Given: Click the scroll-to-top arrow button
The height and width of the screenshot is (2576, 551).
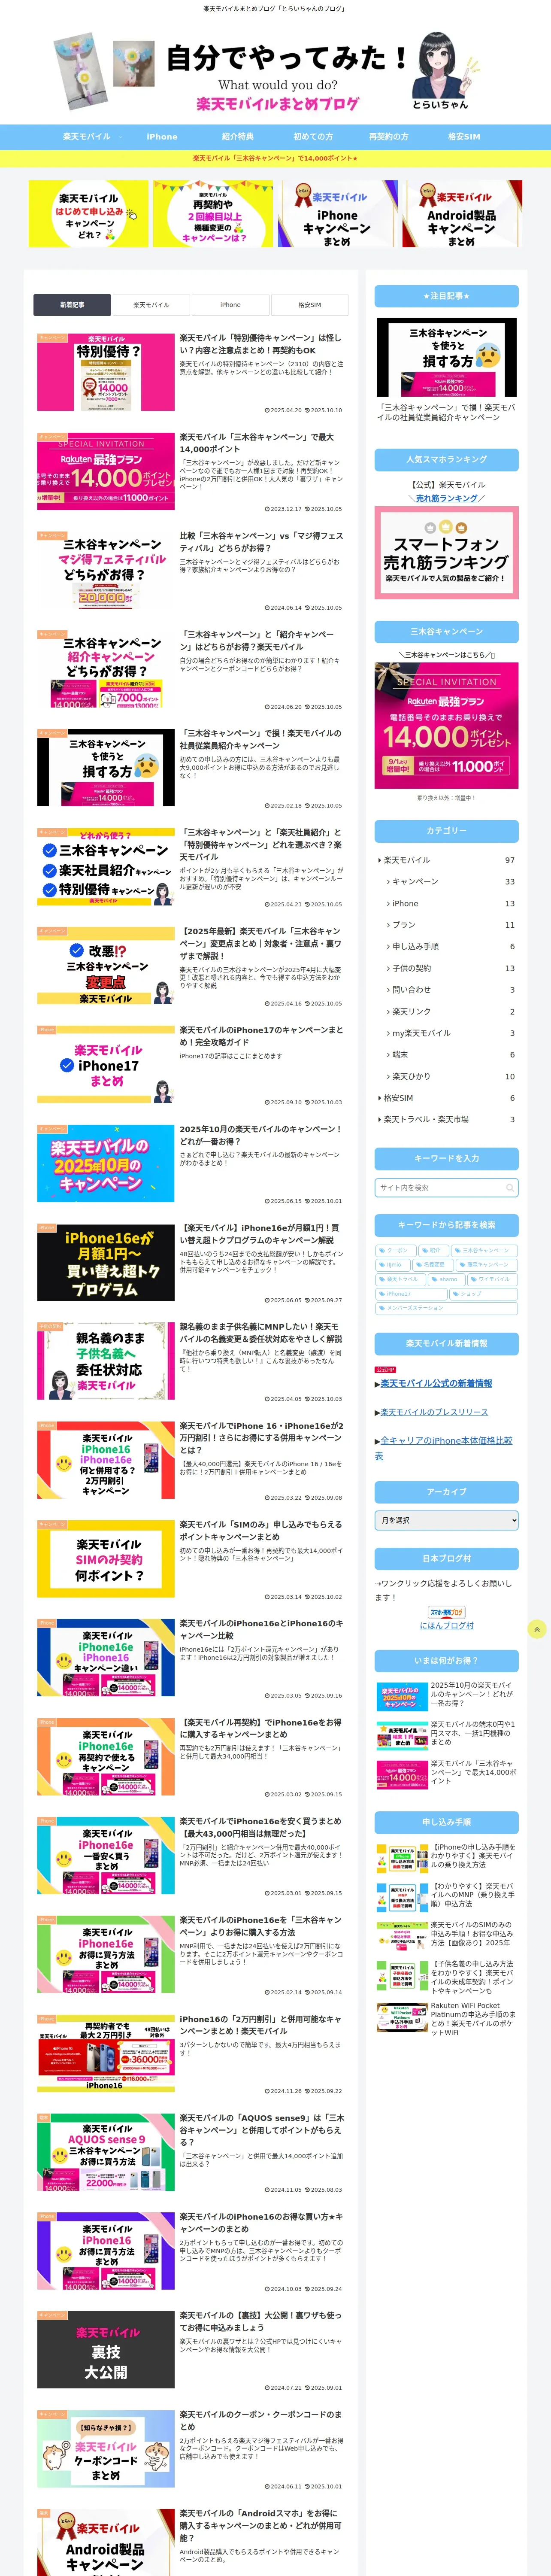Looking at the screenshot, I should pos(536,1629).
